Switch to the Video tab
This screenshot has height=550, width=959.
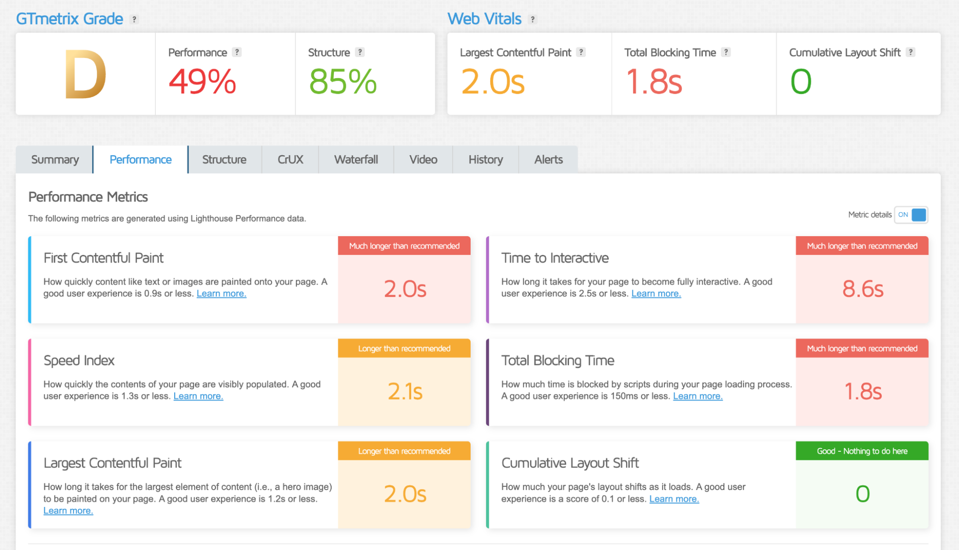click(423, 160)
